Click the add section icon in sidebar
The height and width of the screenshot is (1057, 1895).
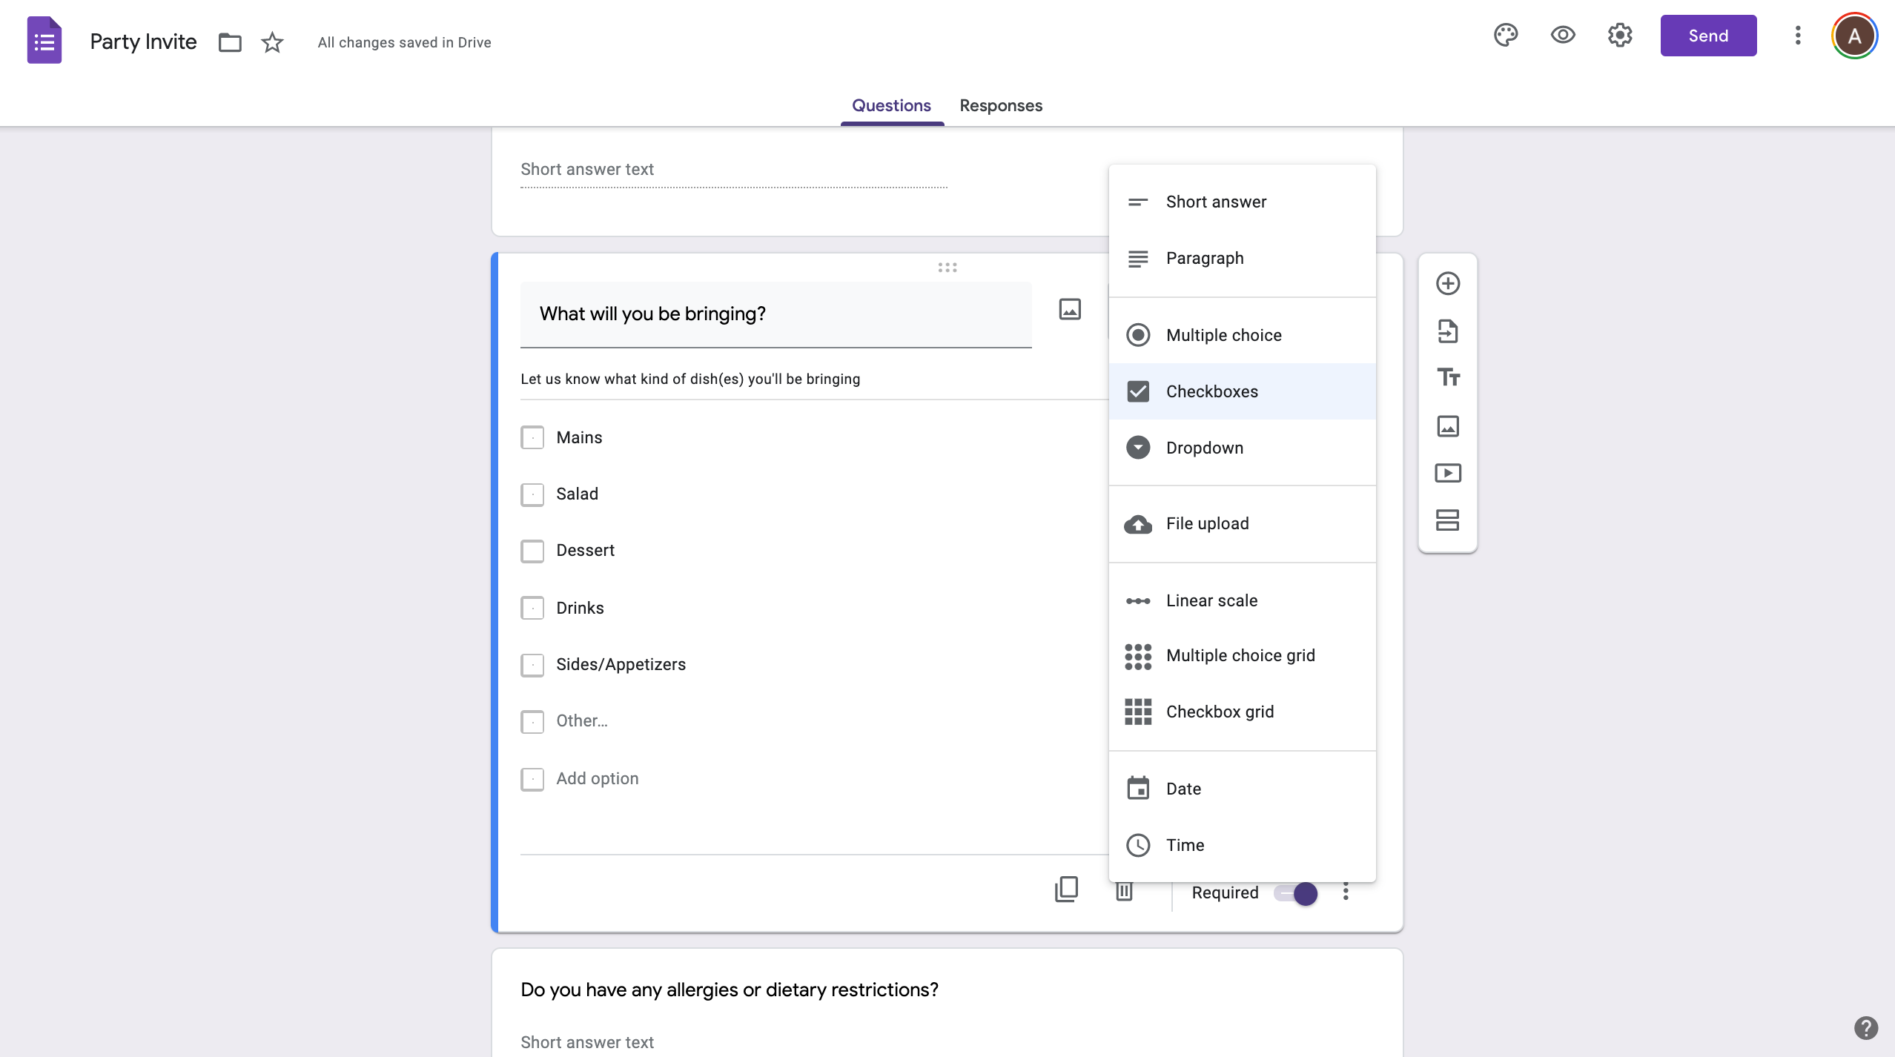(x=1447, y=520)
